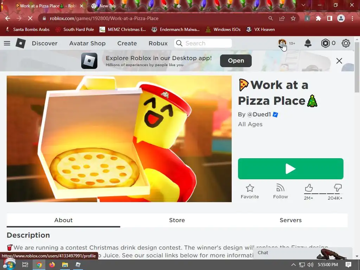
Task: Open a new tab with plus button
Action: pos(179,6)
